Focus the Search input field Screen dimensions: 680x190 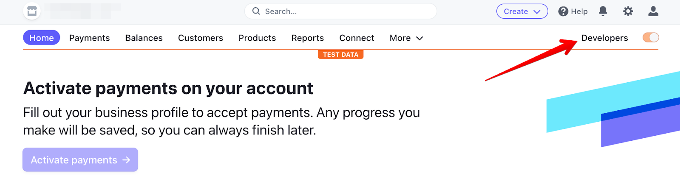pos(340,11)
